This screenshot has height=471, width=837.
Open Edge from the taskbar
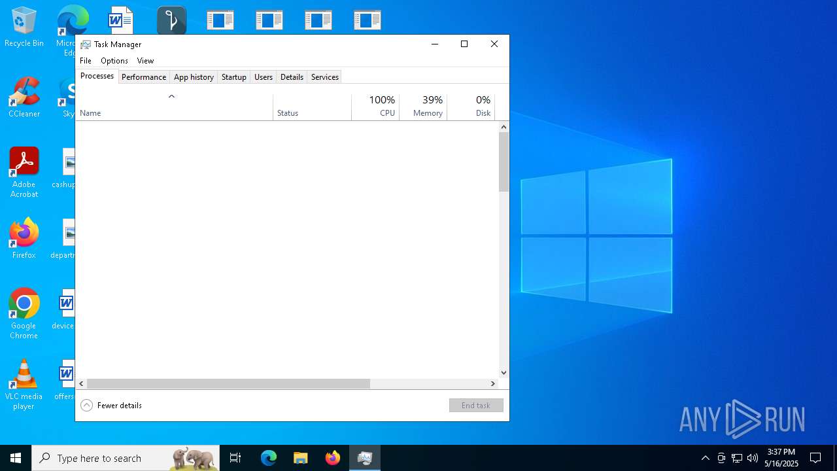click(x=269, y=458)
